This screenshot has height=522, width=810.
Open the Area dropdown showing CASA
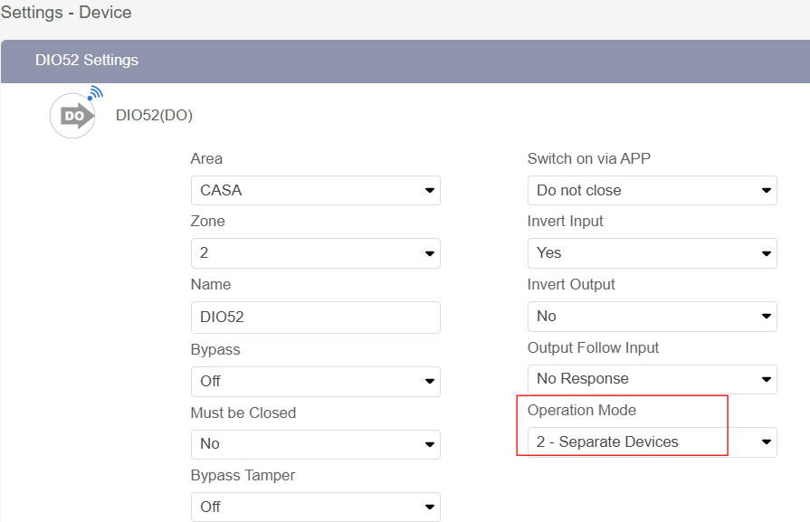coord(315,190)
